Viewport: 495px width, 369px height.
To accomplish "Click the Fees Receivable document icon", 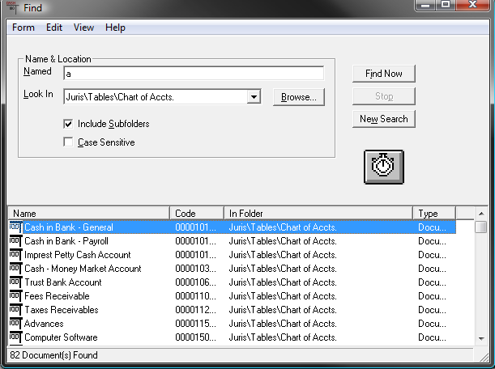I will tap(15, 296).
